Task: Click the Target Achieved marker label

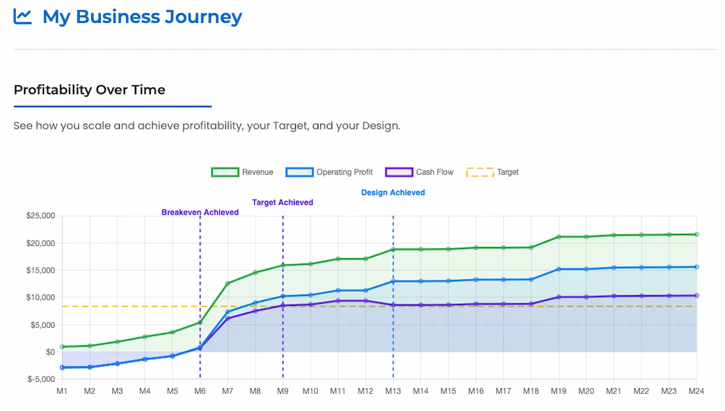Action: point(283,202)
